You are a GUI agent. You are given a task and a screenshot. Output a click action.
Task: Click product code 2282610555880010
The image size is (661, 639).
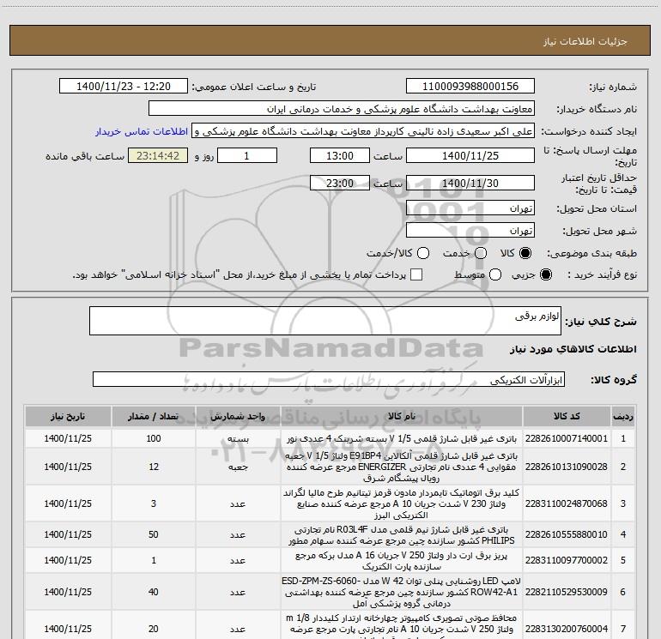coord(567,534)
